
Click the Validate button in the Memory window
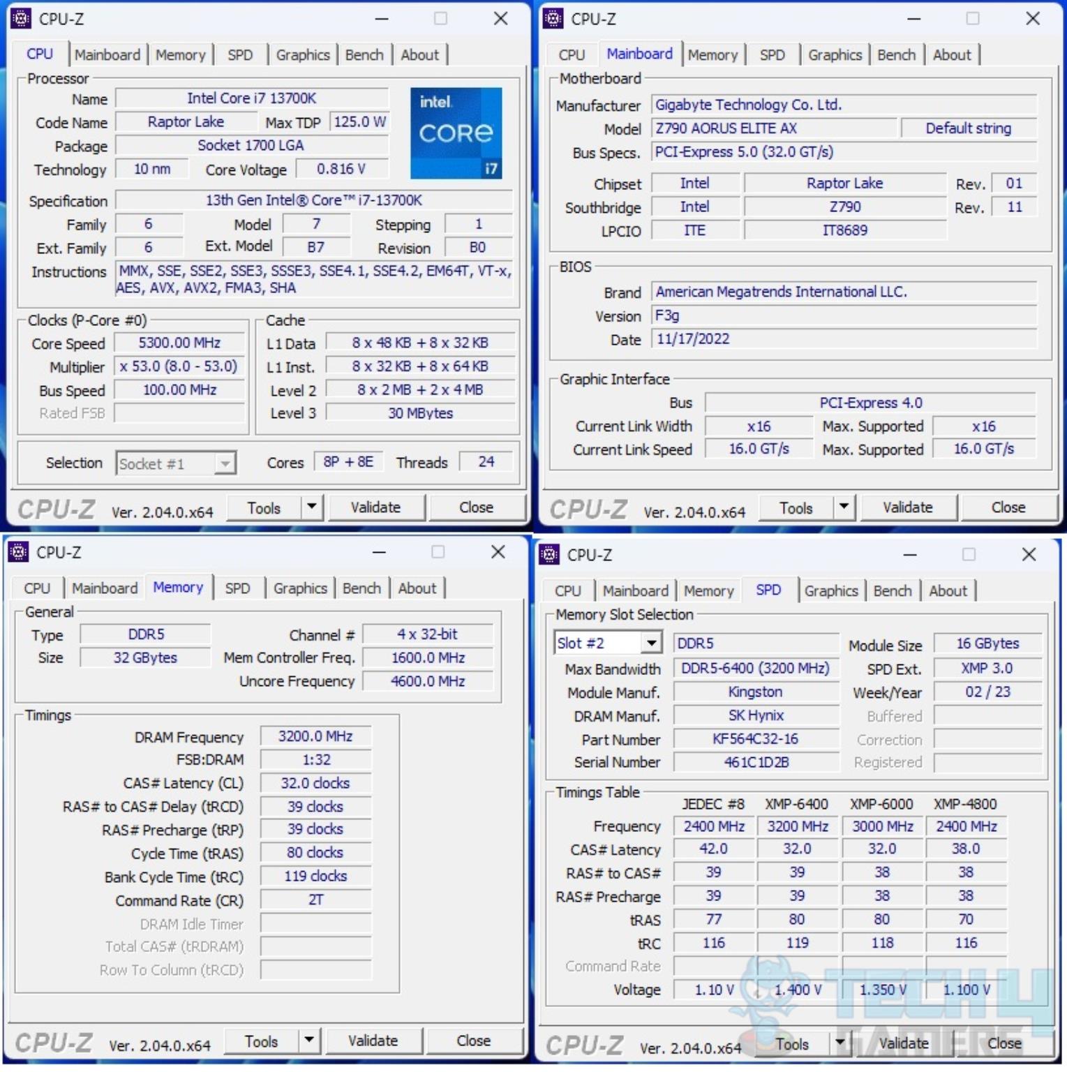(373, 1041)
